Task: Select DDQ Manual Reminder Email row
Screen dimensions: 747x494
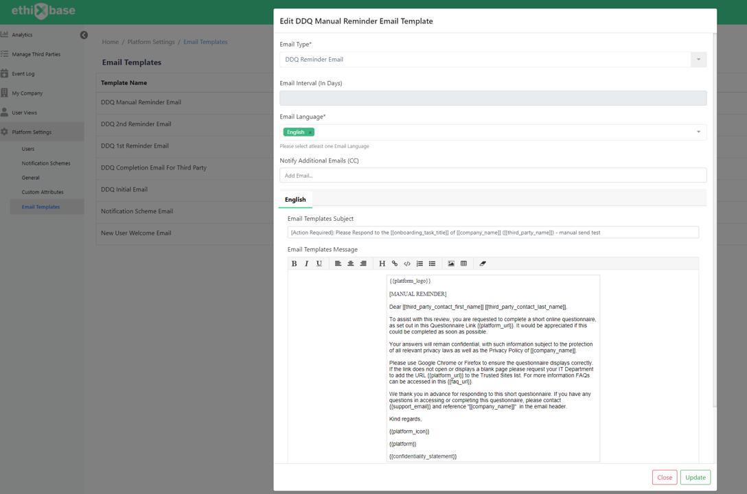Action: click(185, 102)
